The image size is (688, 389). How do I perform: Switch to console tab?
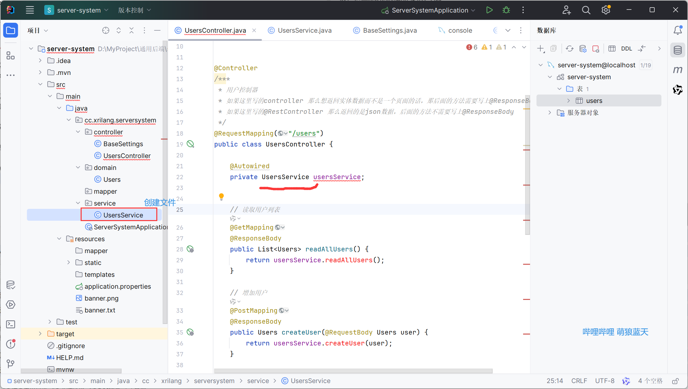click(x=455, y=30)
